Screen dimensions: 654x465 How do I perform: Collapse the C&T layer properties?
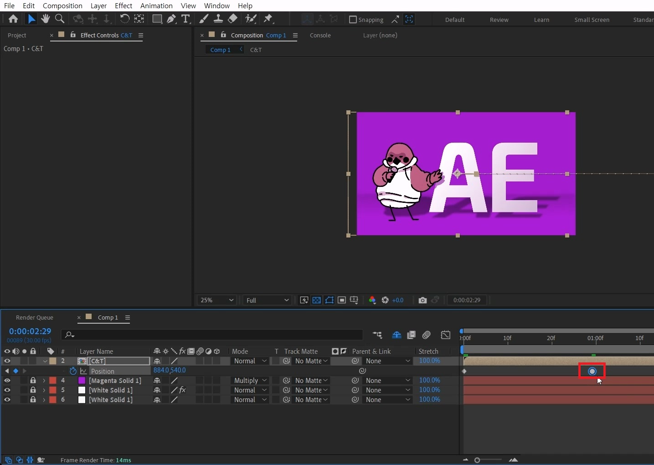click(45, 361)
